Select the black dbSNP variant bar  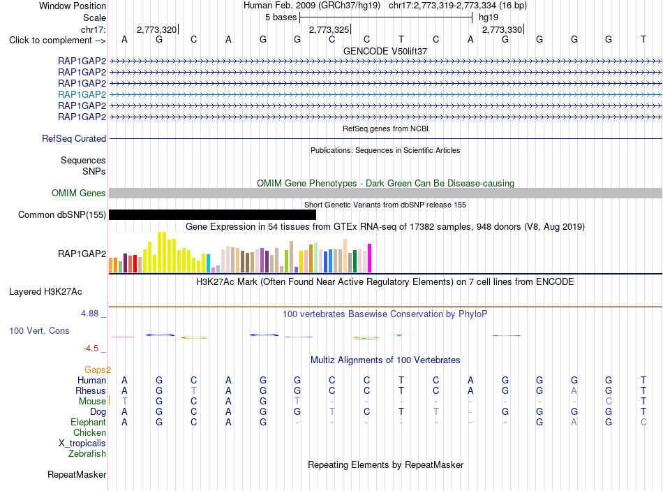(x=212, y=214)
